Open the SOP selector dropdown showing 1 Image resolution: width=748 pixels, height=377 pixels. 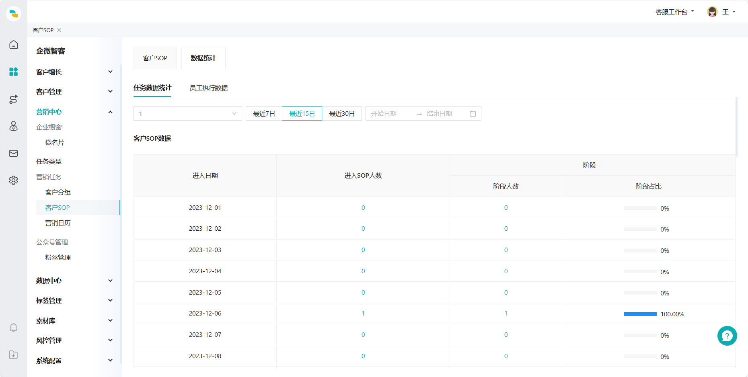(x=188, y=113)
